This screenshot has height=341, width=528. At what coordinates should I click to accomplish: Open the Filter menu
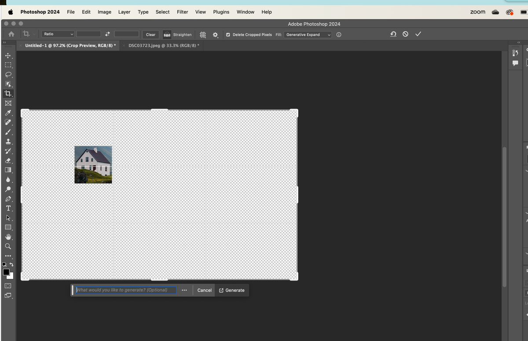(182, 12)
